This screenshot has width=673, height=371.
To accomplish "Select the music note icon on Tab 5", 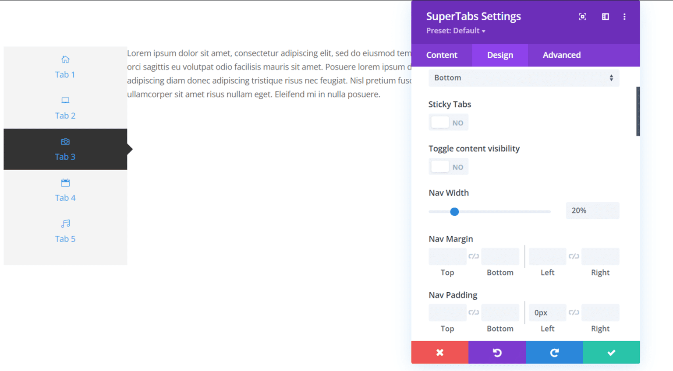I will click(x=65, y=224).
